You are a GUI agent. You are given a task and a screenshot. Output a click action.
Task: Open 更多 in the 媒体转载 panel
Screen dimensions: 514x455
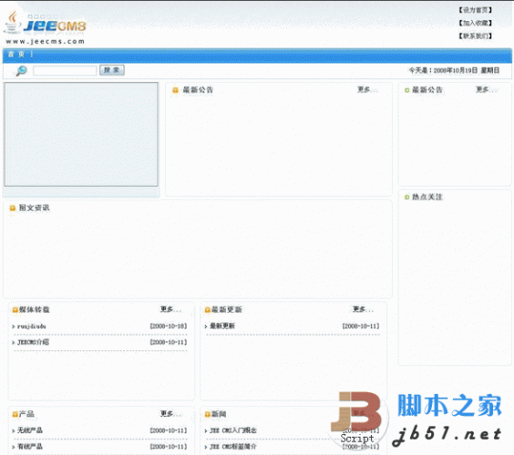pos(170,309)
